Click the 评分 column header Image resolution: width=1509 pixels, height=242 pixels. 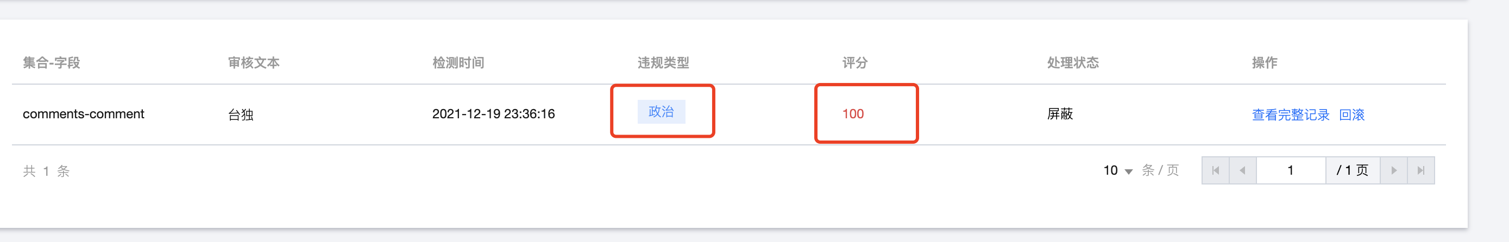854,62
